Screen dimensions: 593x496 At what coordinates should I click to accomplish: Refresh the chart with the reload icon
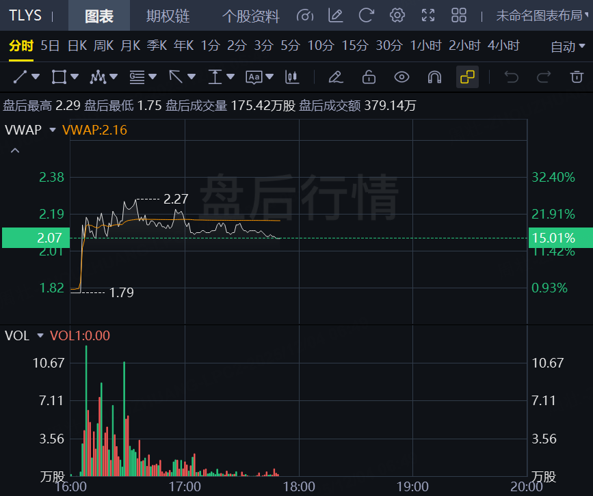tap(366, 16)
